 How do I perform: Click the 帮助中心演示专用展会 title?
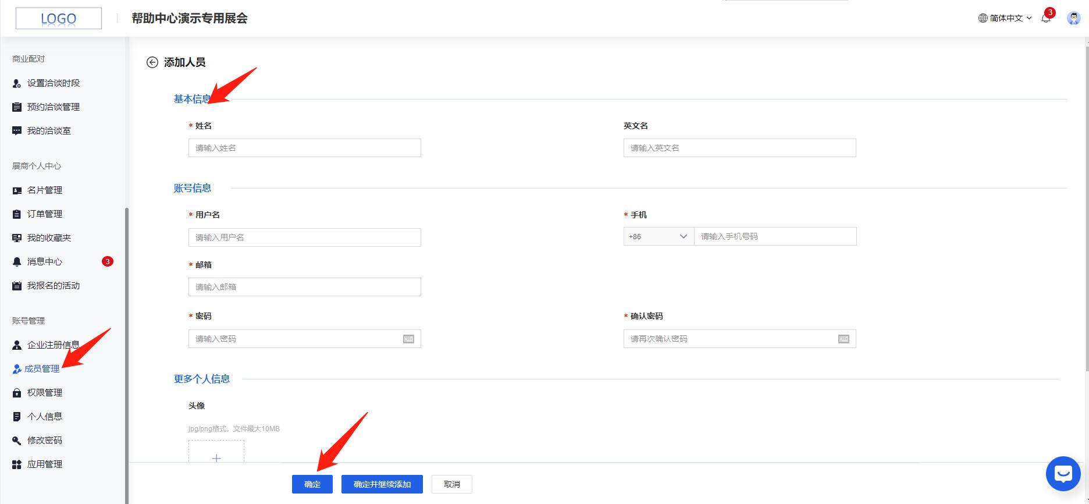[190, 18]
